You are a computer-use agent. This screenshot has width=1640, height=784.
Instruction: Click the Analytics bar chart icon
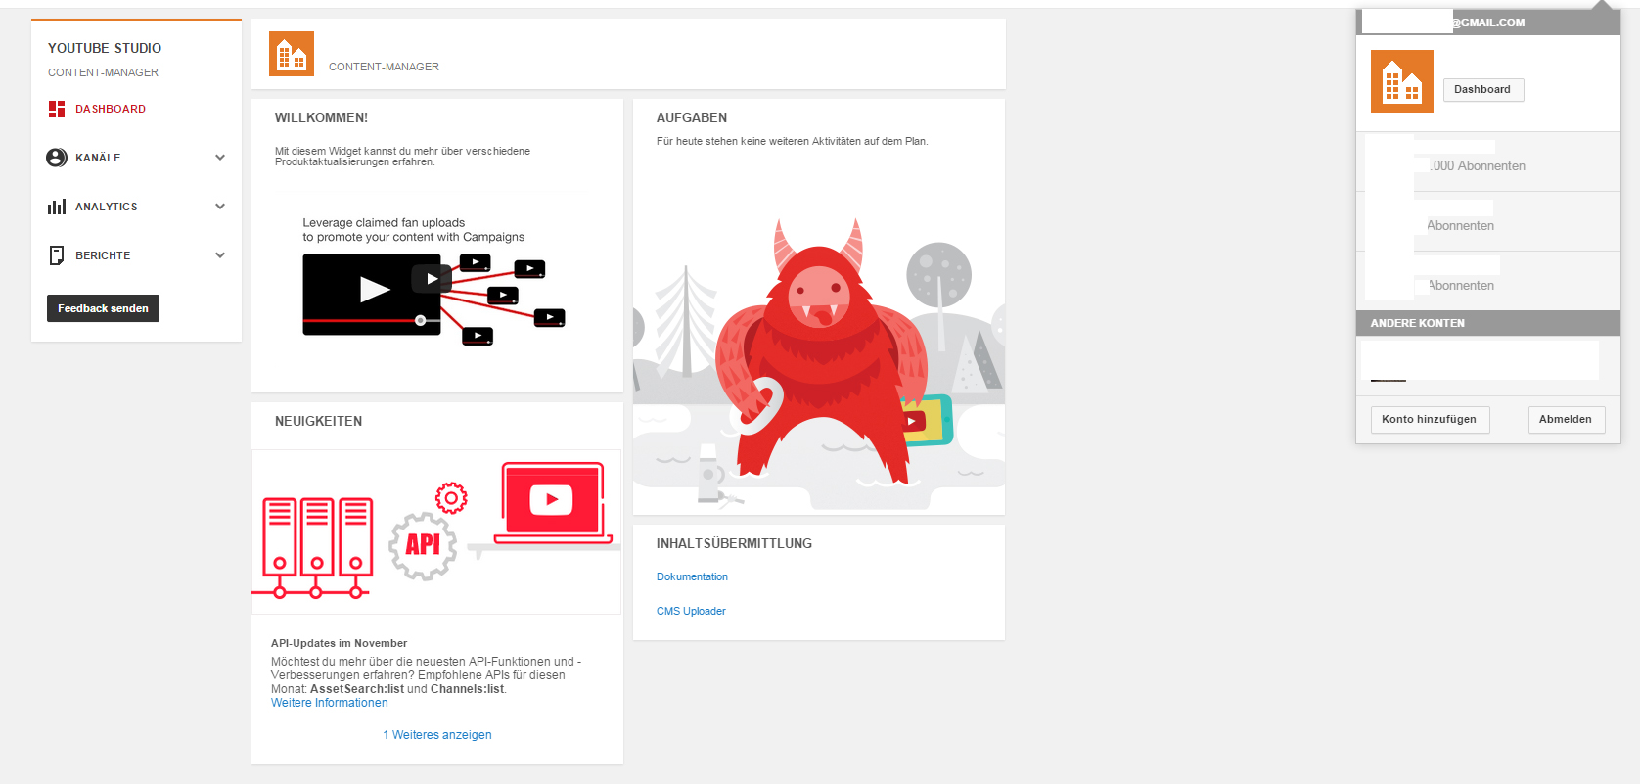tap(57, 207)
